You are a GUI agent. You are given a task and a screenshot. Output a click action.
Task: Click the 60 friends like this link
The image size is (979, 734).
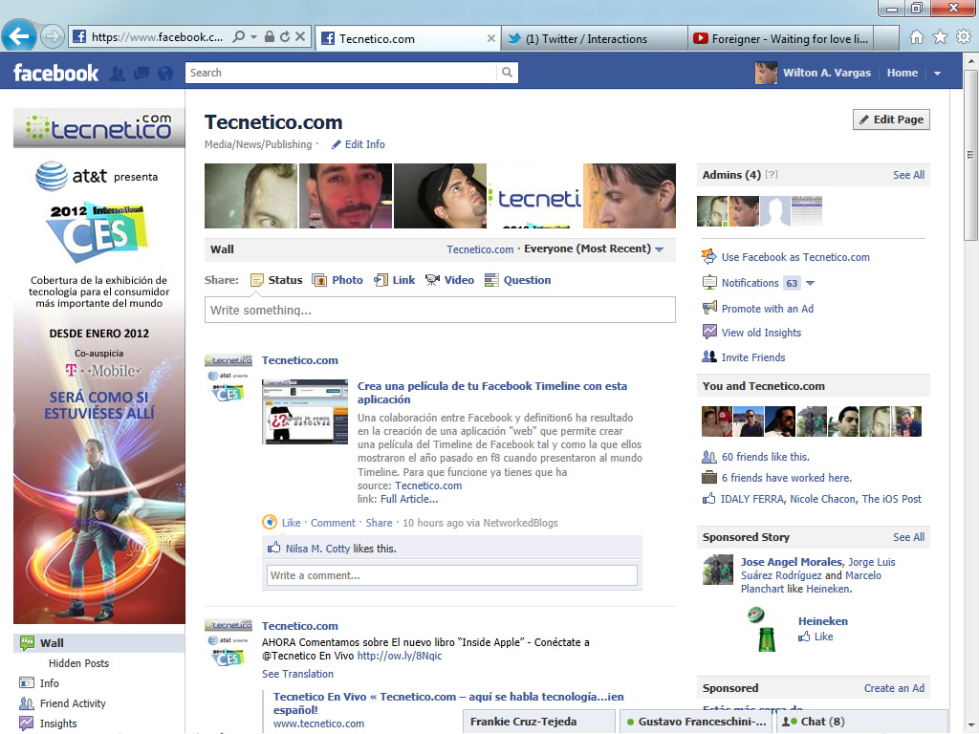[x=766, y=457]
